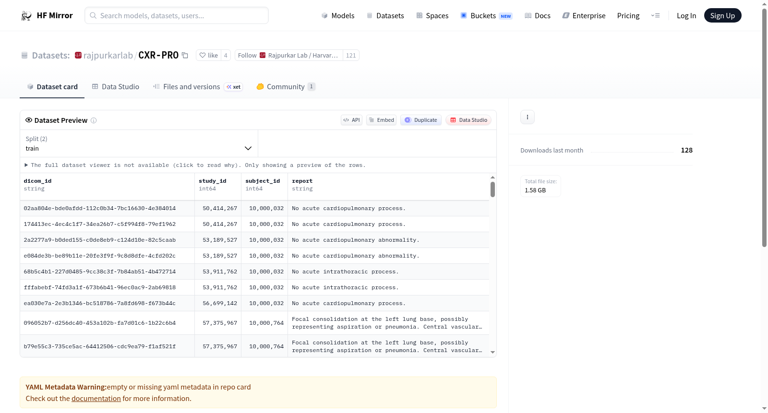Focus the search models, datasets, users field
The image size is (768, 413).
pos(177,15)
